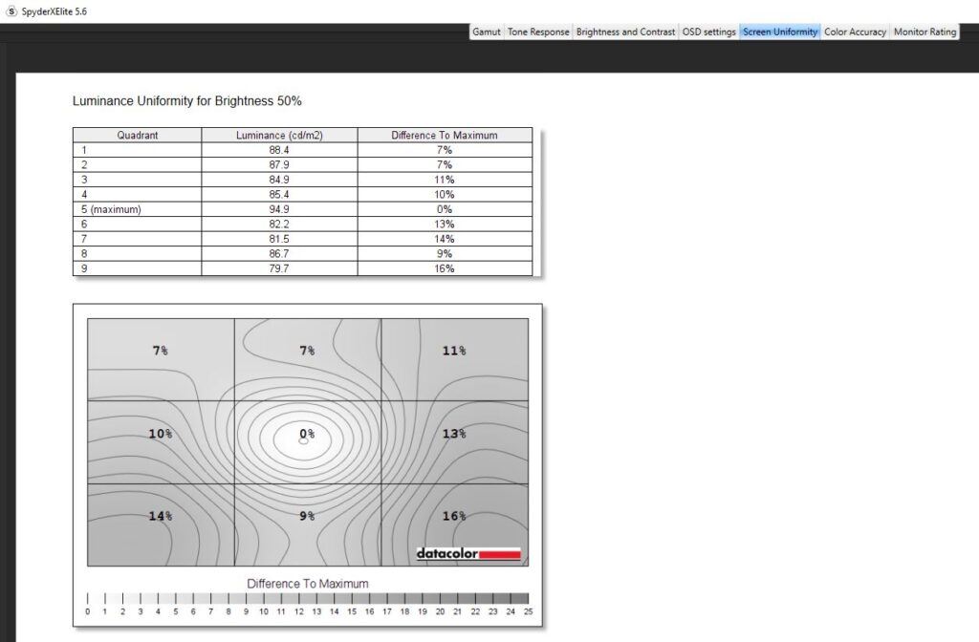Click the 0% center zone in uniformity map
The image size is (979, 642).
(307, 435)
